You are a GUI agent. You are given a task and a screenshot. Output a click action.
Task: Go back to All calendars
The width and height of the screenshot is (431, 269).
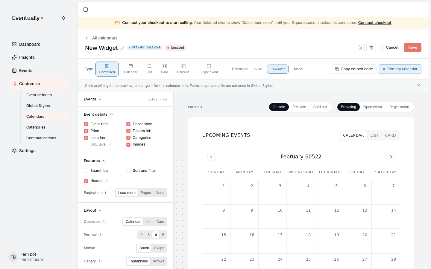point(101,38)
